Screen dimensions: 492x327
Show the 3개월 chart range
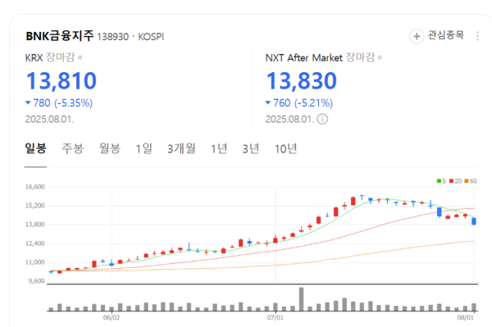click(x=181, y=148)
